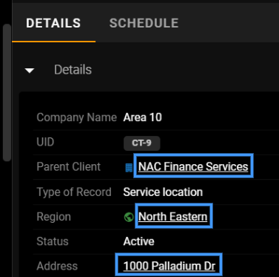
Task: Click the Details section heading text
Action: tap(73, 70)
